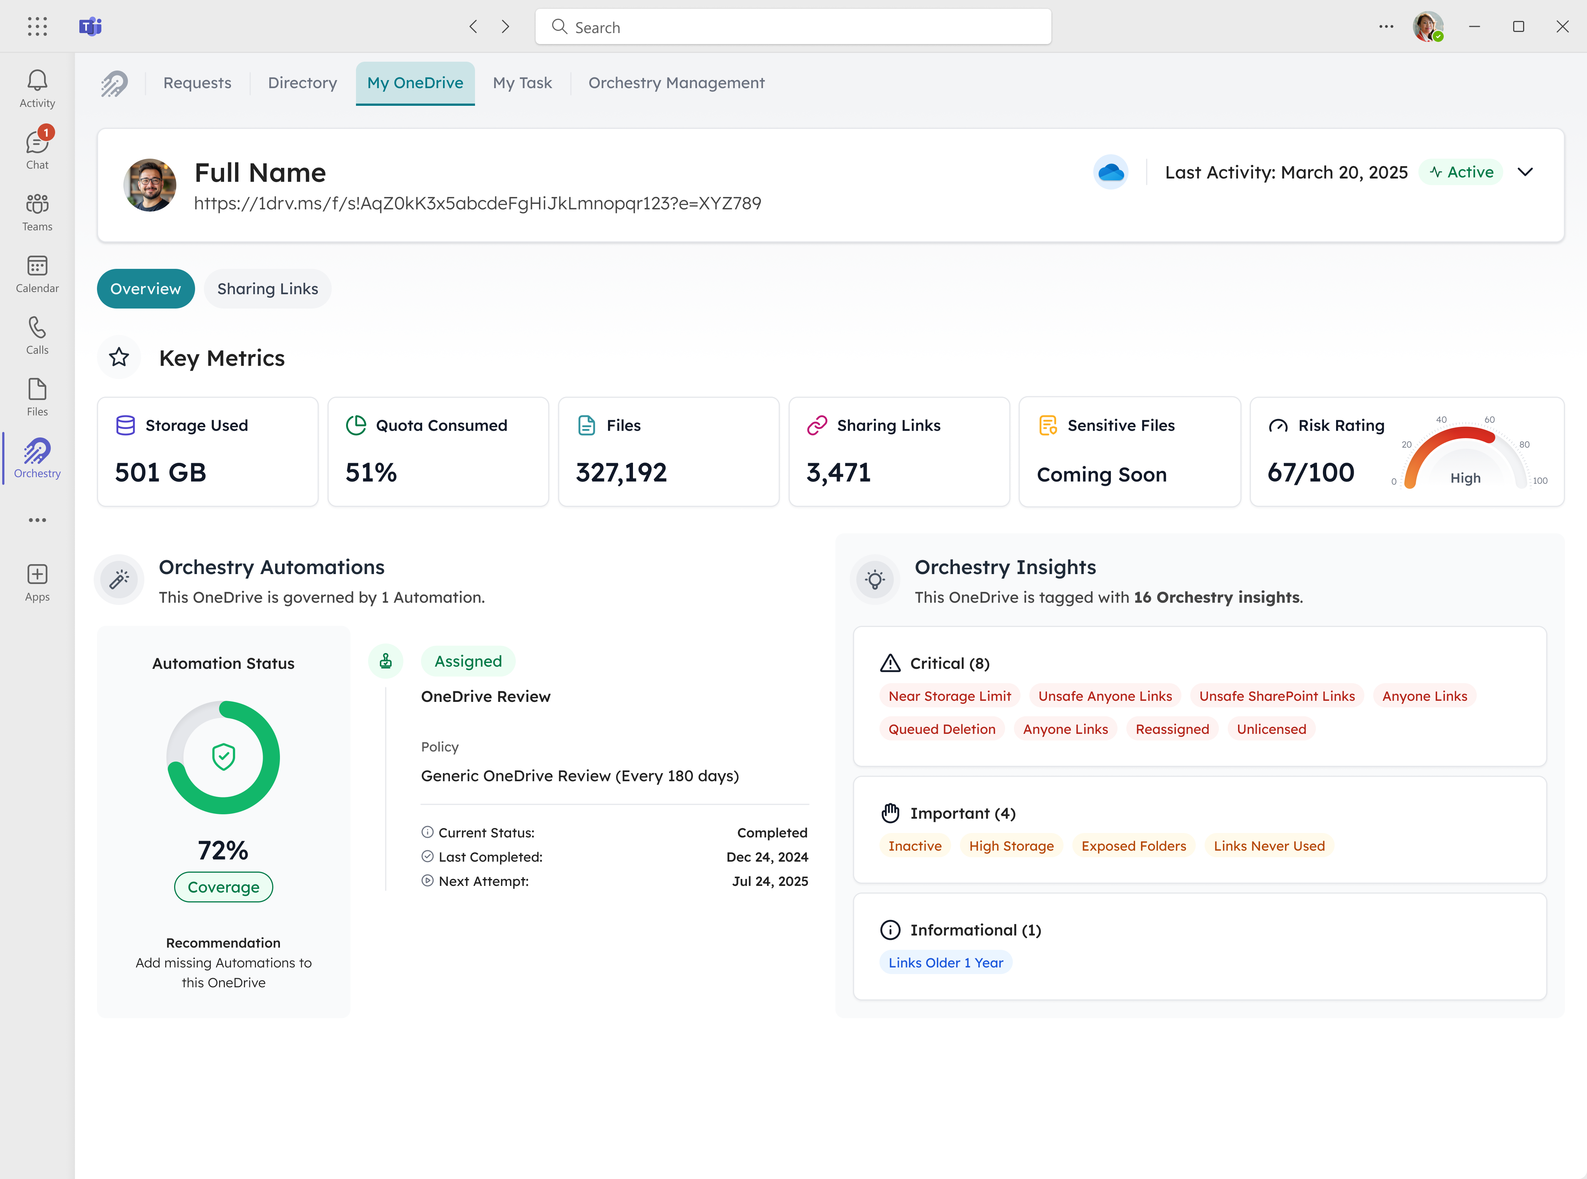Switch to the My Task tab
This screenshot has width=1587, height=1179.
coord(523,83)
